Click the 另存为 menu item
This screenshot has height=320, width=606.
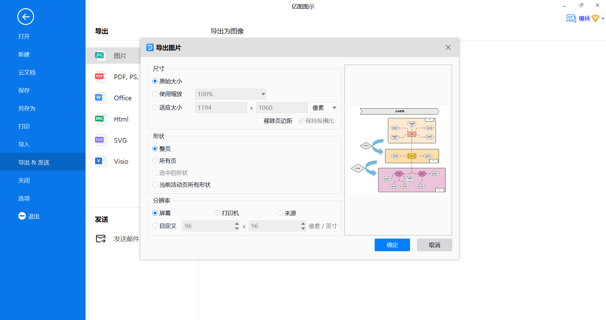27,108
